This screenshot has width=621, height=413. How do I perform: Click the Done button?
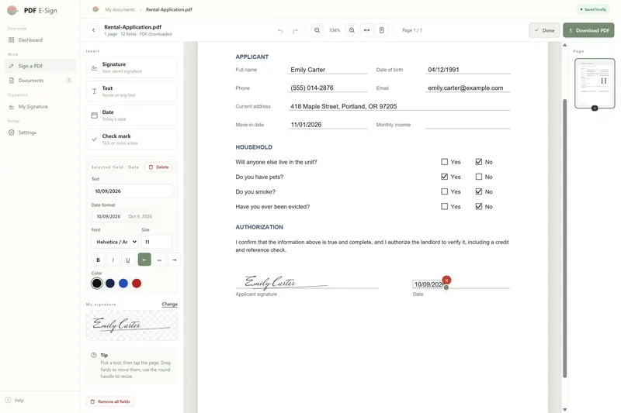tap(544, 30)
